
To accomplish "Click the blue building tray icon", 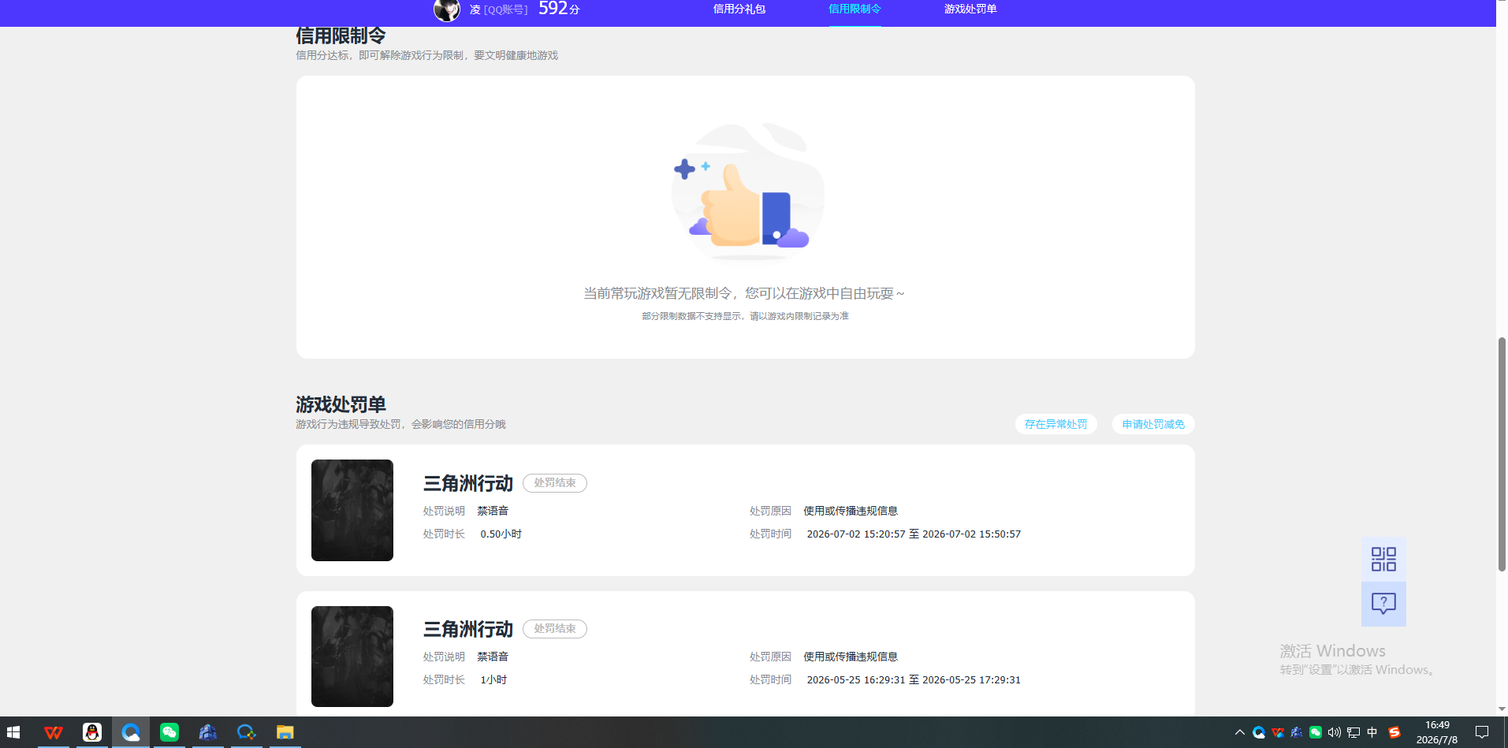I will coord(1297,732).
